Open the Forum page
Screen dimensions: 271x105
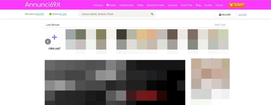pos(219,5)
